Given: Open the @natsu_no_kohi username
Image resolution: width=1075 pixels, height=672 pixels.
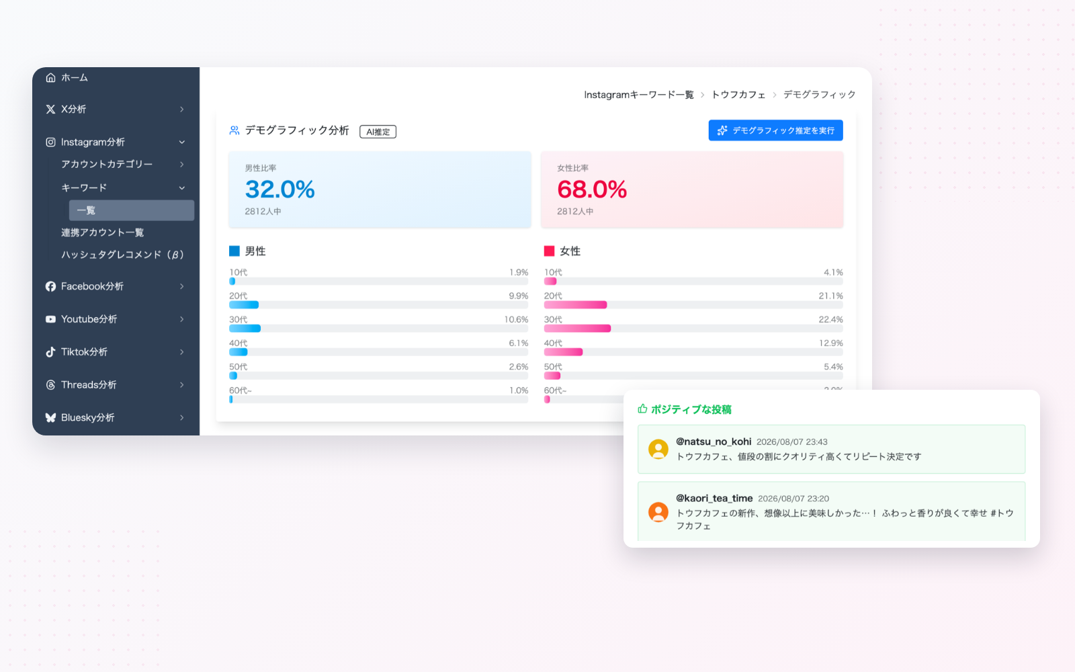Looking at the screenshot, I should click(x=714, y=442).
